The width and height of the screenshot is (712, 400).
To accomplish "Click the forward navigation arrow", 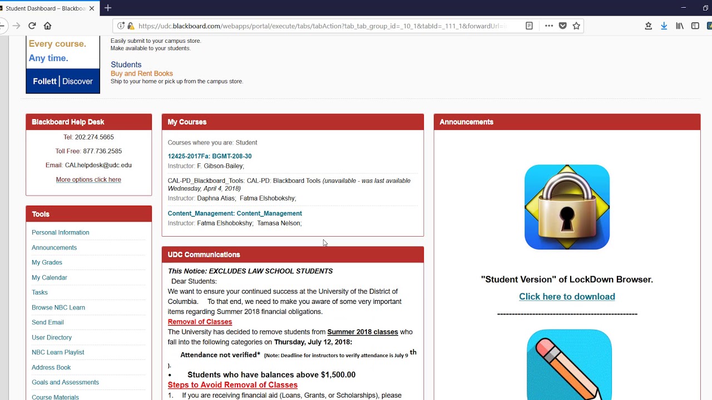I will [x=16, y=26].
